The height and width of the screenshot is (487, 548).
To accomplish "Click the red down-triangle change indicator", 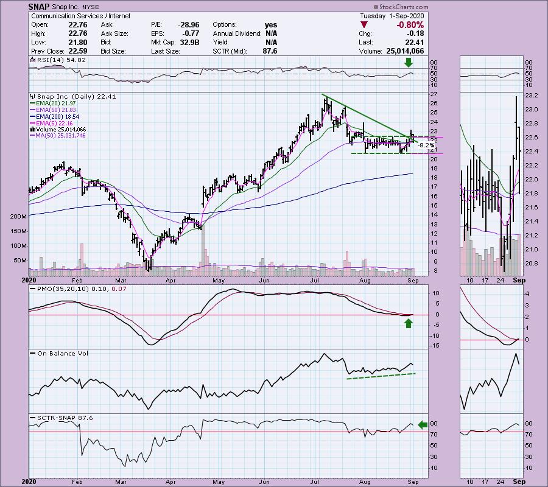I will pos(364,25).
